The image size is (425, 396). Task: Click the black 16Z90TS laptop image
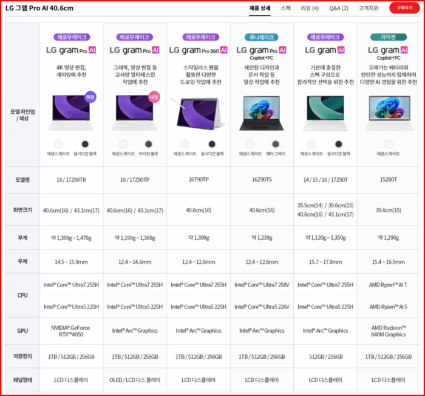(262, 113)
